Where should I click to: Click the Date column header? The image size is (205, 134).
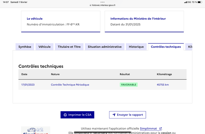click(24, 74)
